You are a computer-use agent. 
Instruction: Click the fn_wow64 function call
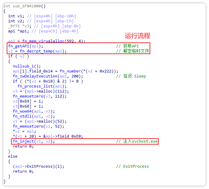click(34, 112)
